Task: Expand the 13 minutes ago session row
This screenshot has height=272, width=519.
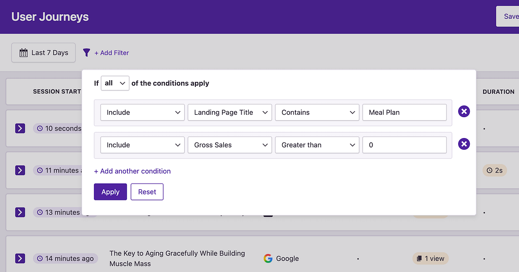Action: [20, 213]
